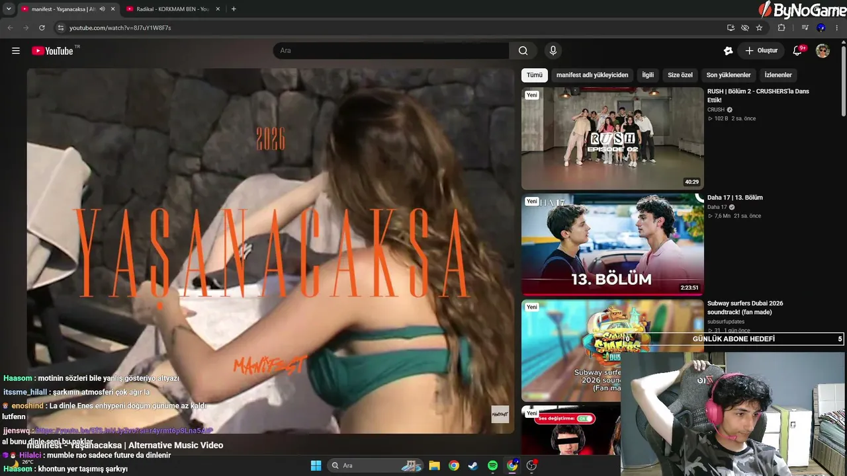View site information icon in address bar
The image size is (847, 476).
click(x=61, y=28)
